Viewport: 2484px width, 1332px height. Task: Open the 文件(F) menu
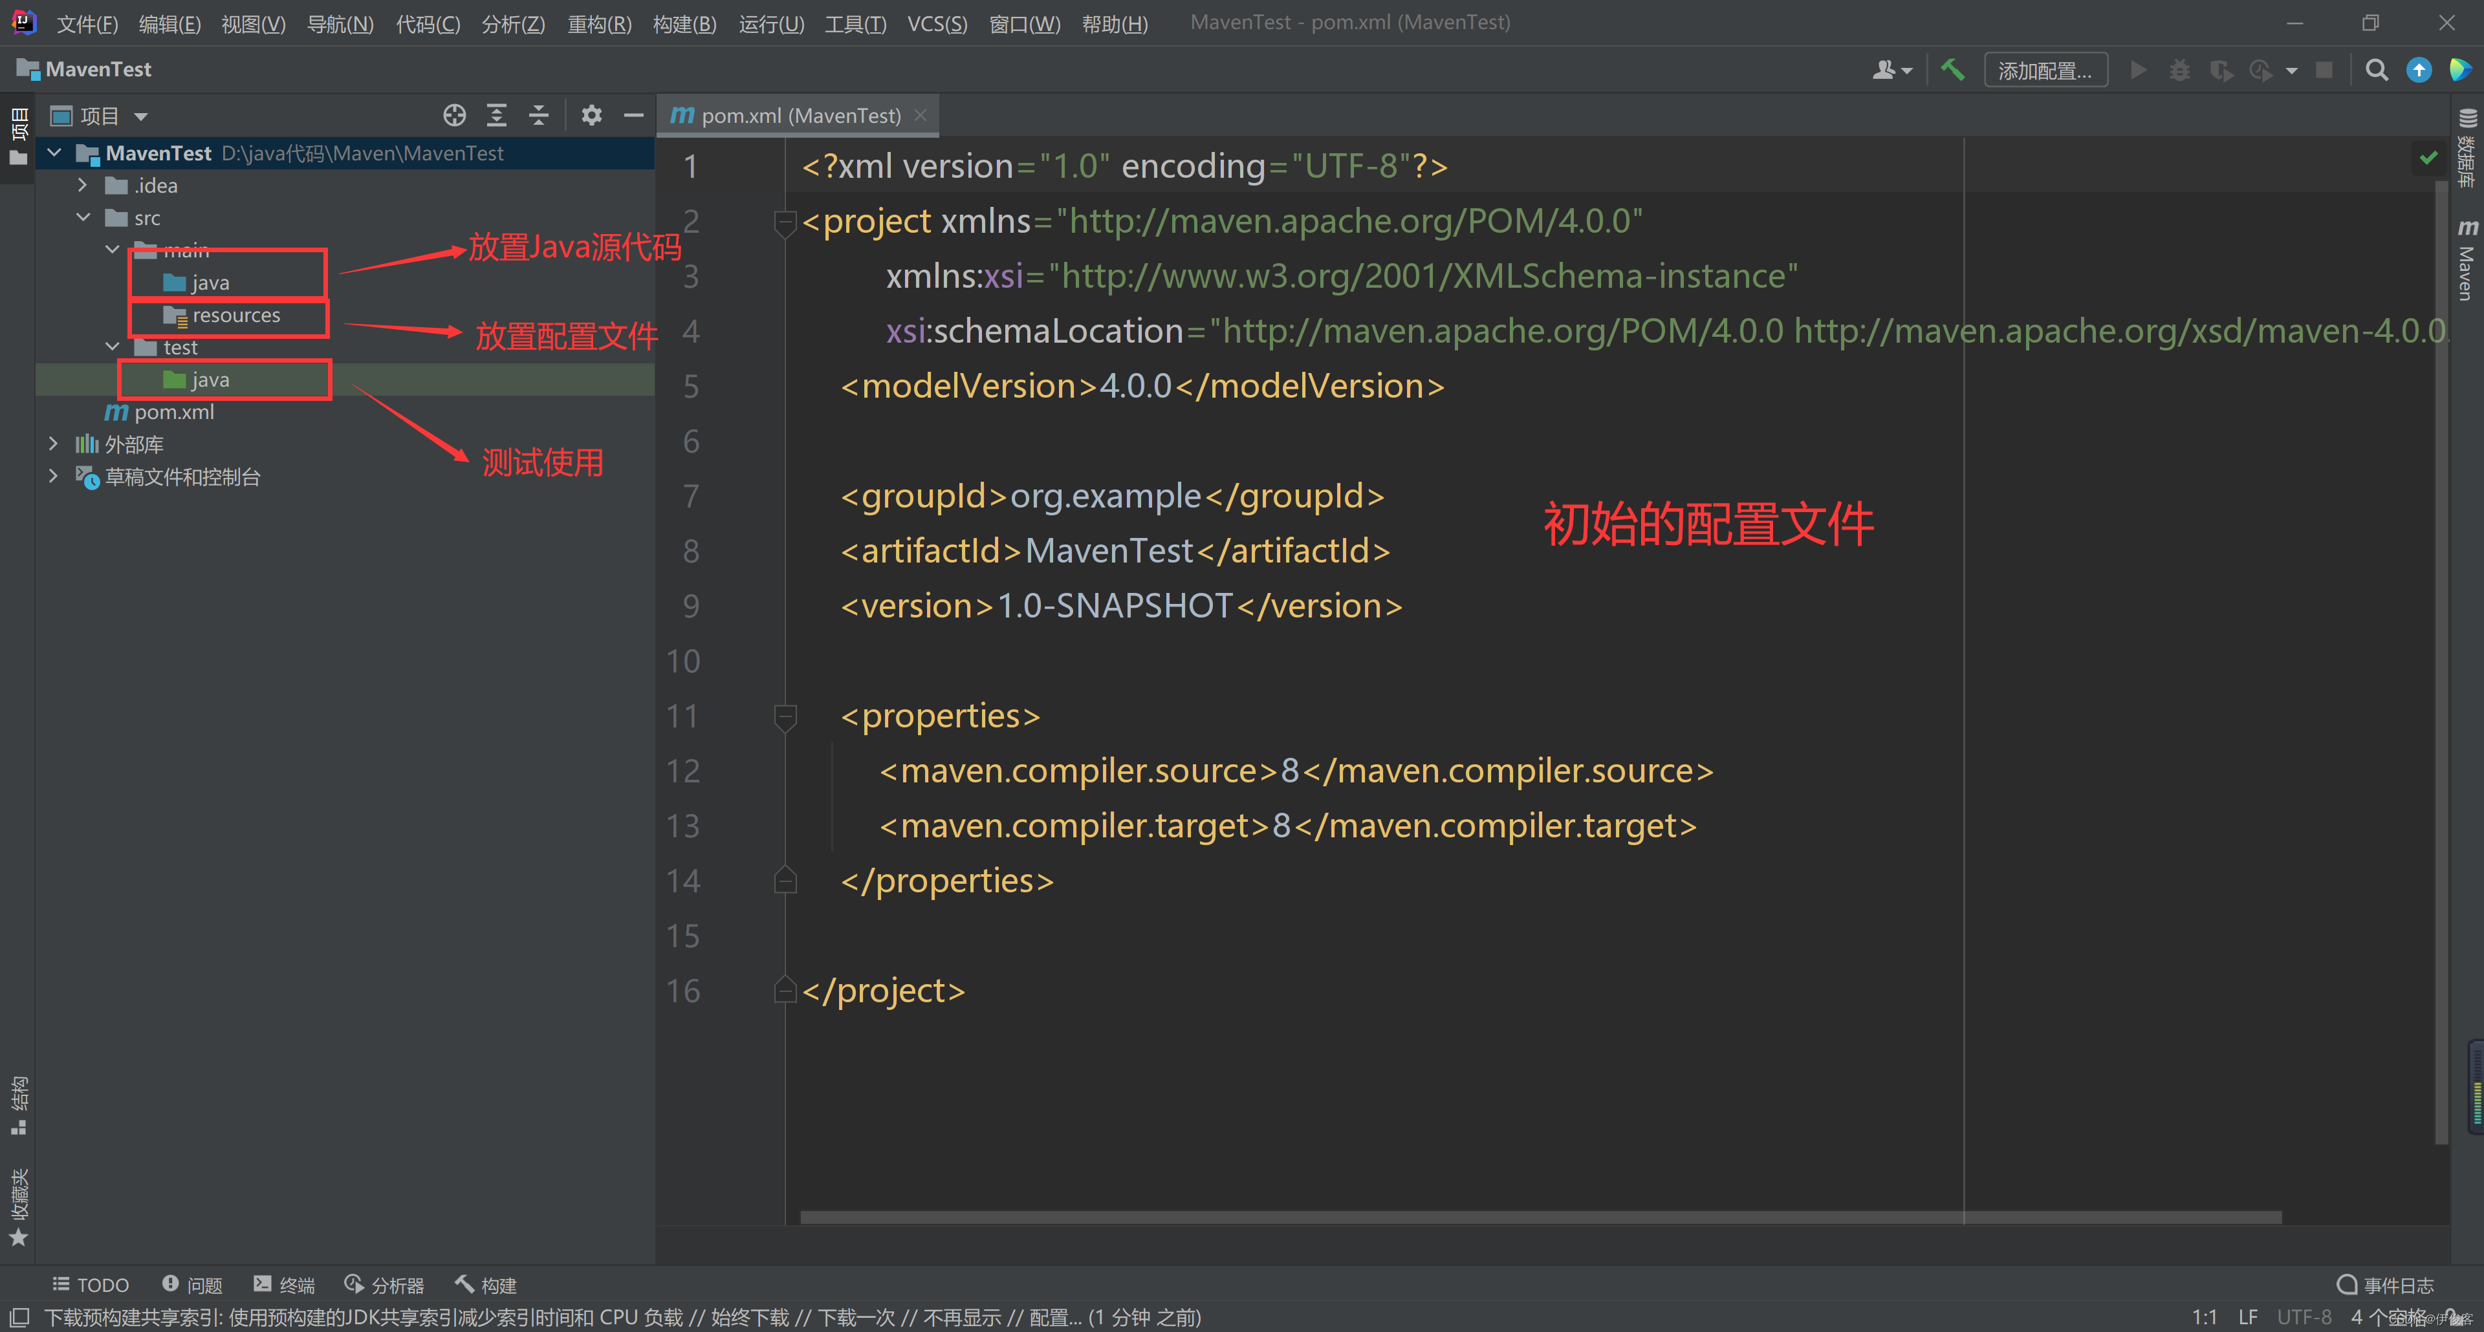pyautogui.click(x=87, y=23)
